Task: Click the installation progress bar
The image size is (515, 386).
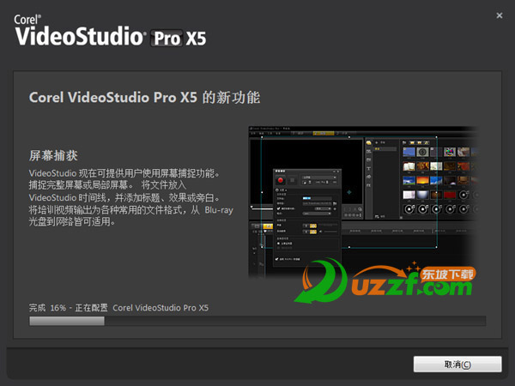Action: [257, 321]
